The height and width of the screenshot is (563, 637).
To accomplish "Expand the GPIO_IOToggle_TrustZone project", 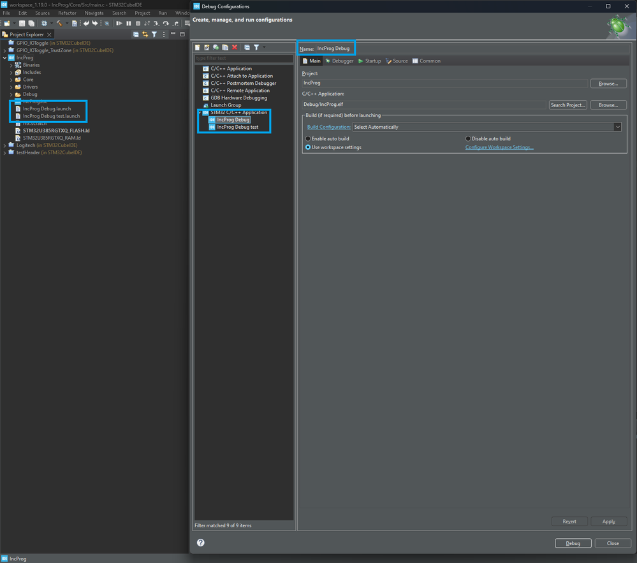I will (x=4, y=50).
